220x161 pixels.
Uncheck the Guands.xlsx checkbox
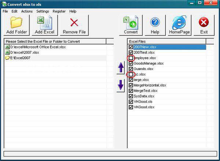[131, 69]
